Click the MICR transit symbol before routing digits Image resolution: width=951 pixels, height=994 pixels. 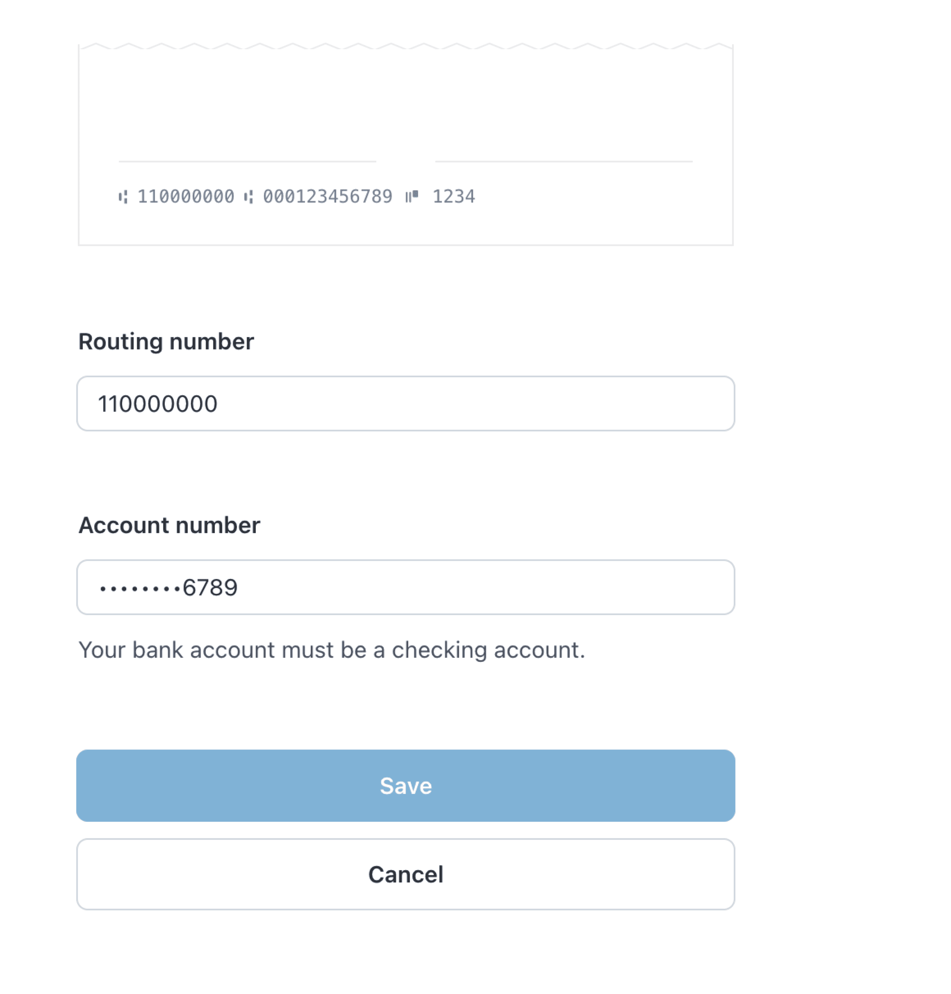123,197
